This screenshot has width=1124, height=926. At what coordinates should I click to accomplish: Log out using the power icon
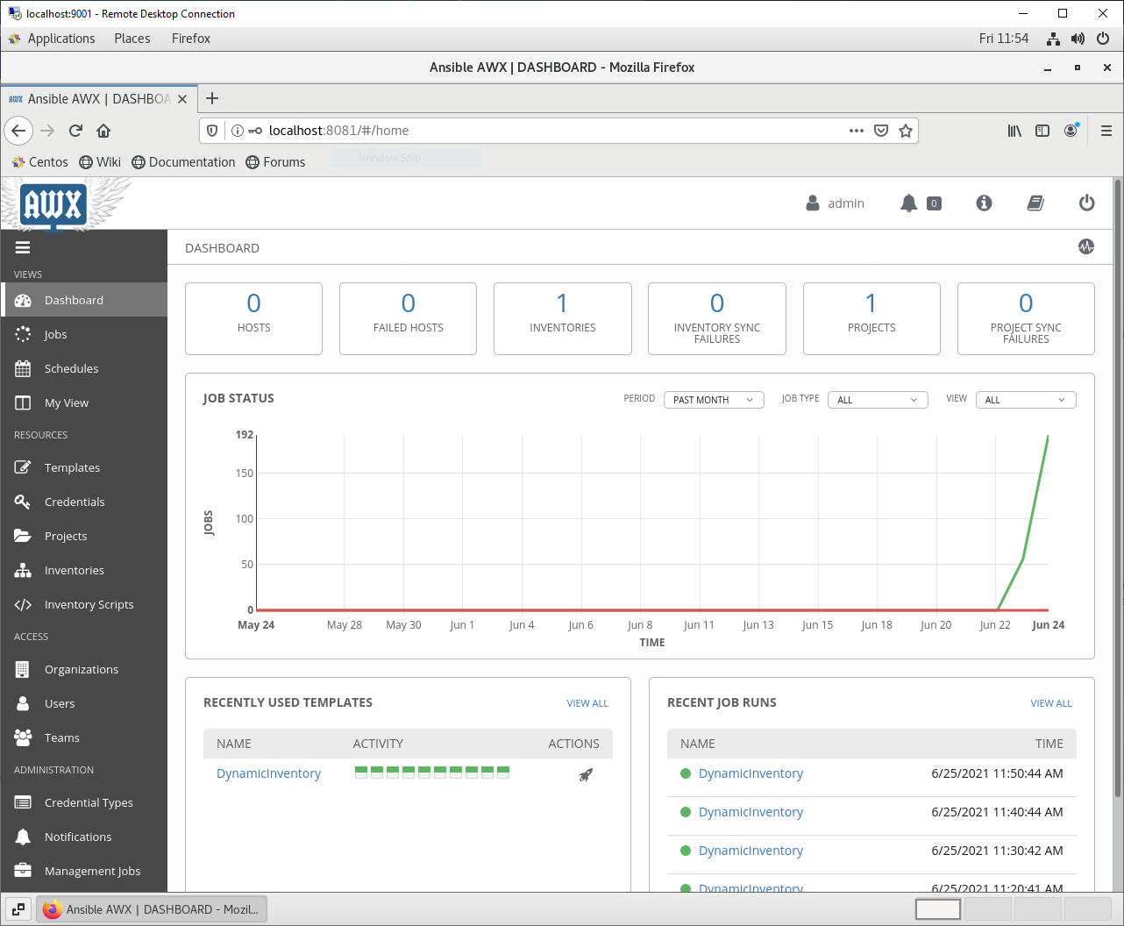(x=1086, y=203)
